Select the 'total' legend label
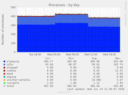 tap(11, 86)
